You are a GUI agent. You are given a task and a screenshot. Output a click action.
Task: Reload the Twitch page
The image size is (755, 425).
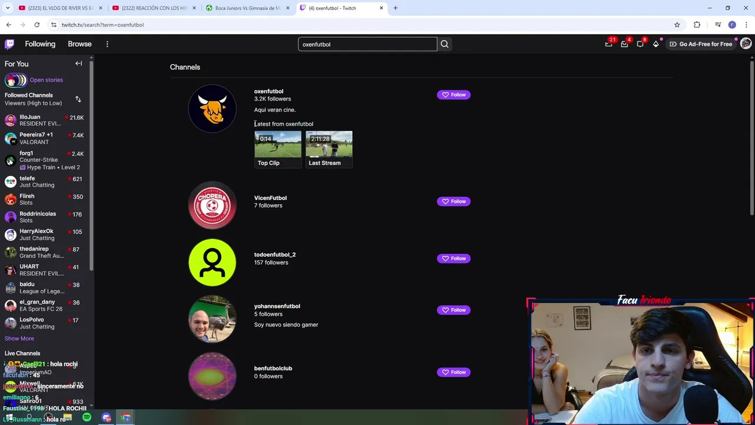point(37,25)
